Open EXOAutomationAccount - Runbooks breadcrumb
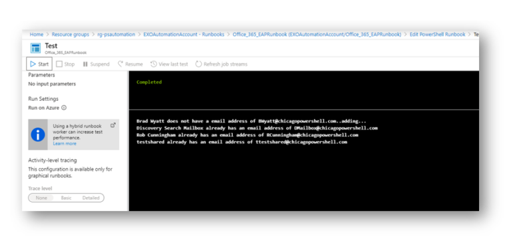Screen dimensions: 511x247 (184, 35)
